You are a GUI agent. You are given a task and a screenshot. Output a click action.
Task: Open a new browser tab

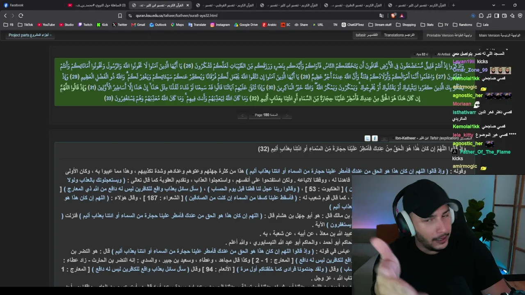[453, 5]
